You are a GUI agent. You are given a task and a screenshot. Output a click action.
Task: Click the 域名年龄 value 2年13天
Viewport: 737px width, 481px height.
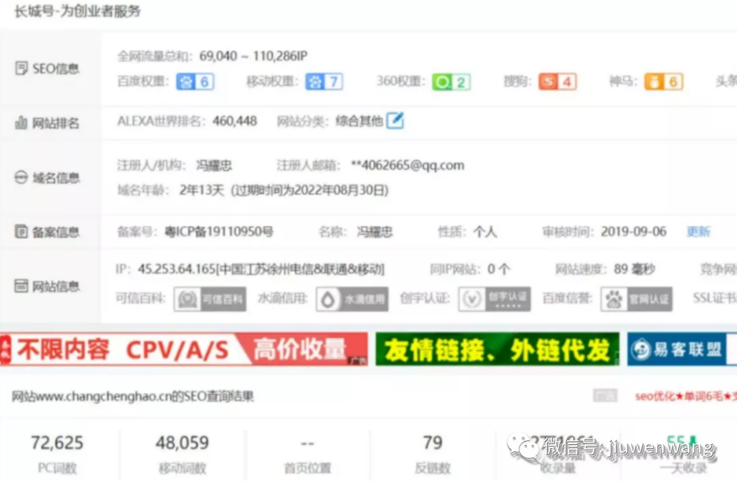point(201,191)
